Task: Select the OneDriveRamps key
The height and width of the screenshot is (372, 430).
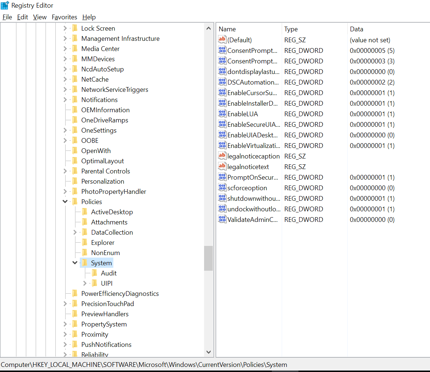Action: click(x=105, y=120)
